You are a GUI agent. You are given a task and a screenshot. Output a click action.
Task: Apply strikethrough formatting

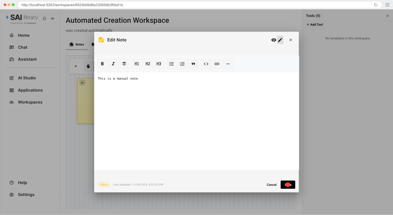(x=124, y=64)
